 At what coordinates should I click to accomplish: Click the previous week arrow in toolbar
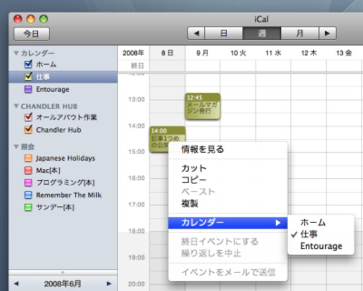[196, 34]
